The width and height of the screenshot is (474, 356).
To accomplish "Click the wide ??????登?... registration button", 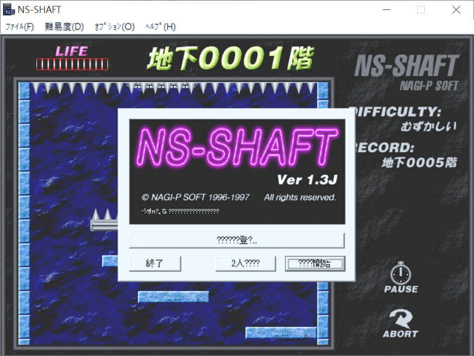I will pyautogui.click(x=237, y=240).
